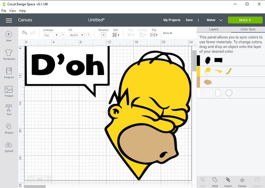Click the Make It button

coord(245,20)
